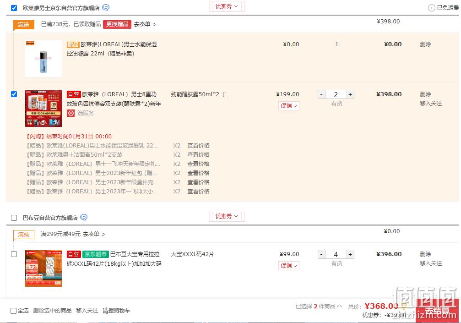Click the 大宝XXXL码42片 variant text
Image resolution: width=461 pixels, height=323 pixels.
[193, 254]
